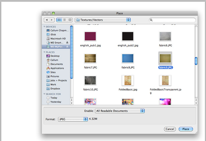Viewport: 206px width, 141px height.
Task: Open the Textures/Vectors path dropdown
Action: (102, 20)
